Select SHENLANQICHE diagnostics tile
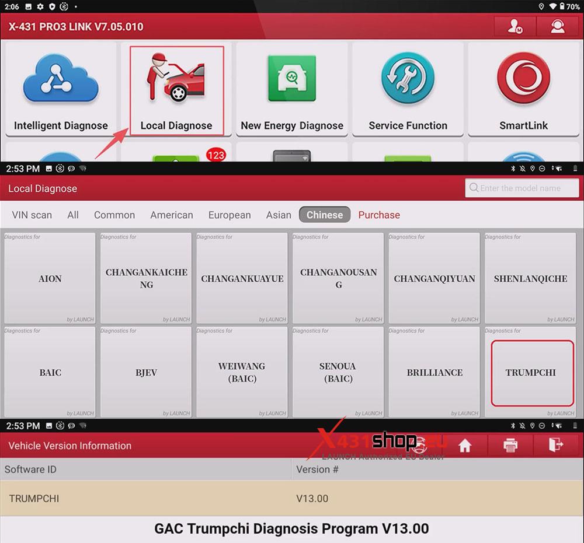The height and width of the screenshot is (543, 584). coord(530,278)
